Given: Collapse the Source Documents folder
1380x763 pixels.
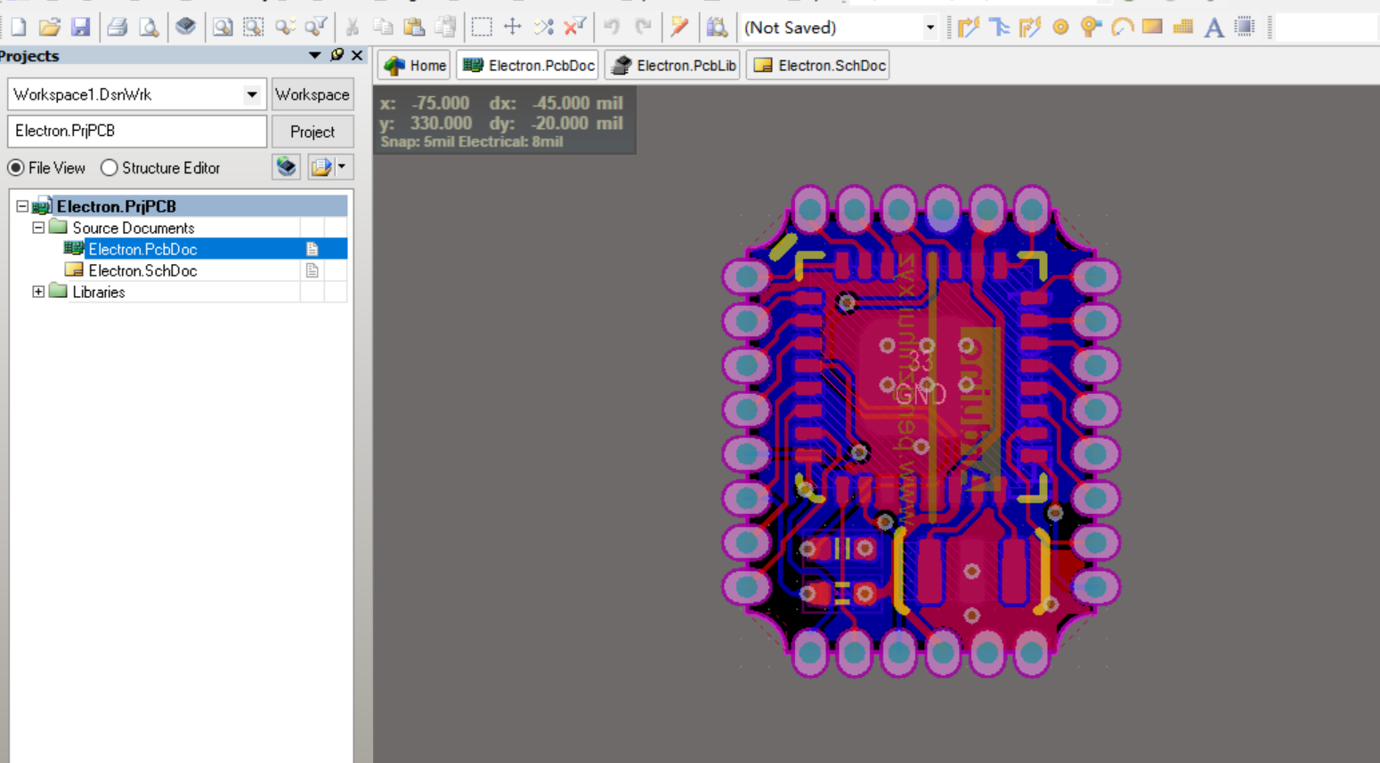Looking at the screenshot, I should 38,228.
